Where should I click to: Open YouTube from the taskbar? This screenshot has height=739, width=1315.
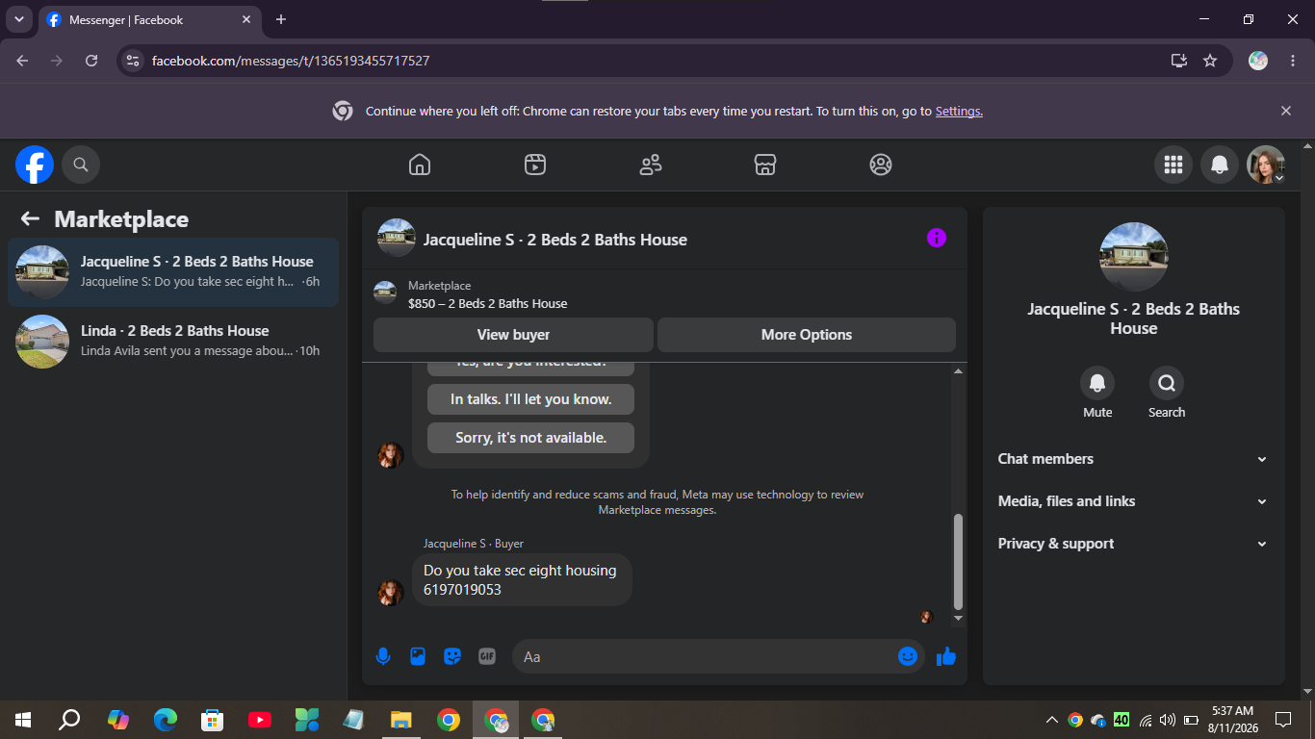(x=260, y=720)
